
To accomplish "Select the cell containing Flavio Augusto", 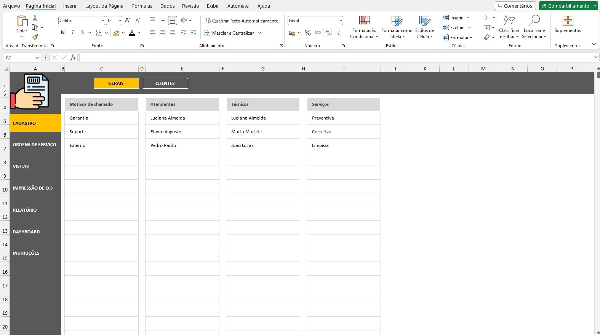I will 182,132.
